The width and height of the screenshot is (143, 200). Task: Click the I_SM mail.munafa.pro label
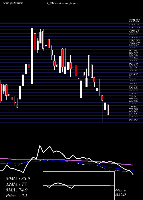tap(62, 3)
